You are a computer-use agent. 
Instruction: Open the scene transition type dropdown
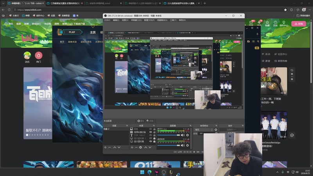203,130
